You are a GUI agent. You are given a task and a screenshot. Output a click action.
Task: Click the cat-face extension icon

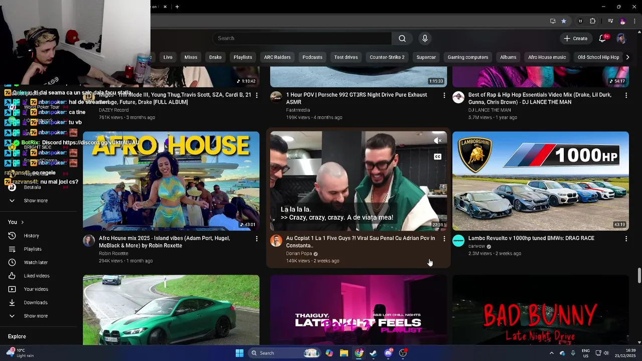(580, 21)
